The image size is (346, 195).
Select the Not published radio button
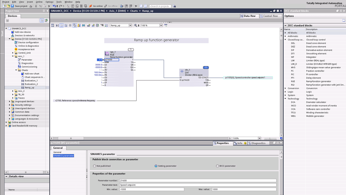[x=94, y=166]
